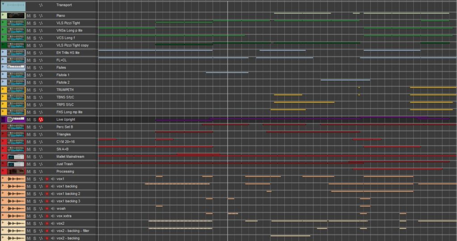
Task: Select the 'Transport' track name
Action: (x=64, y=5)
